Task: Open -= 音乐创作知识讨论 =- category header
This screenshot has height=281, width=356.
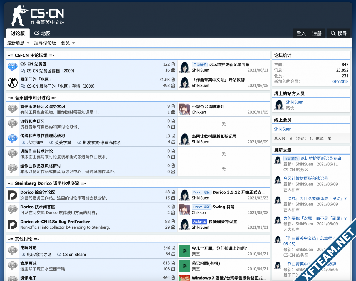Action: click(x=32, y=98)
